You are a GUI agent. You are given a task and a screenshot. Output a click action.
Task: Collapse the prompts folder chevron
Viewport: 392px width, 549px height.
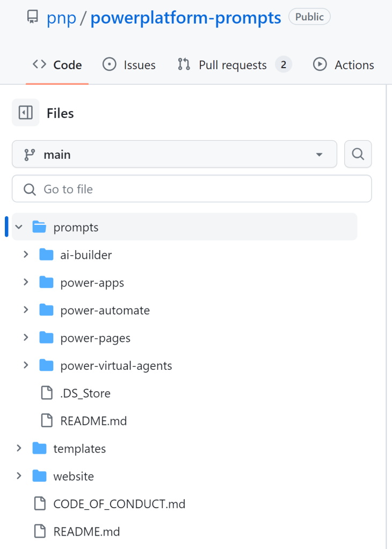tap(19, 227)
